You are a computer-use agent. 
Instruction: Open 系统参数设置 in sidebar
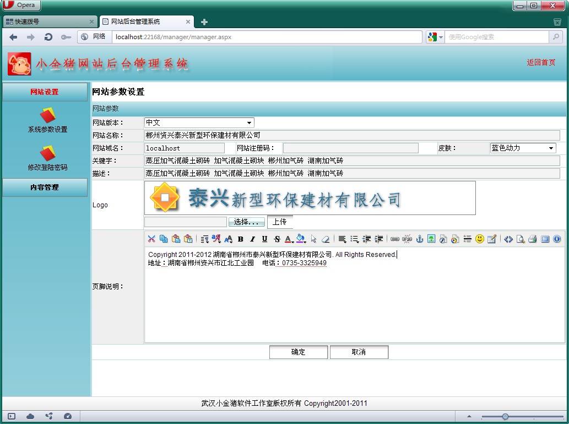pos(47,120)
